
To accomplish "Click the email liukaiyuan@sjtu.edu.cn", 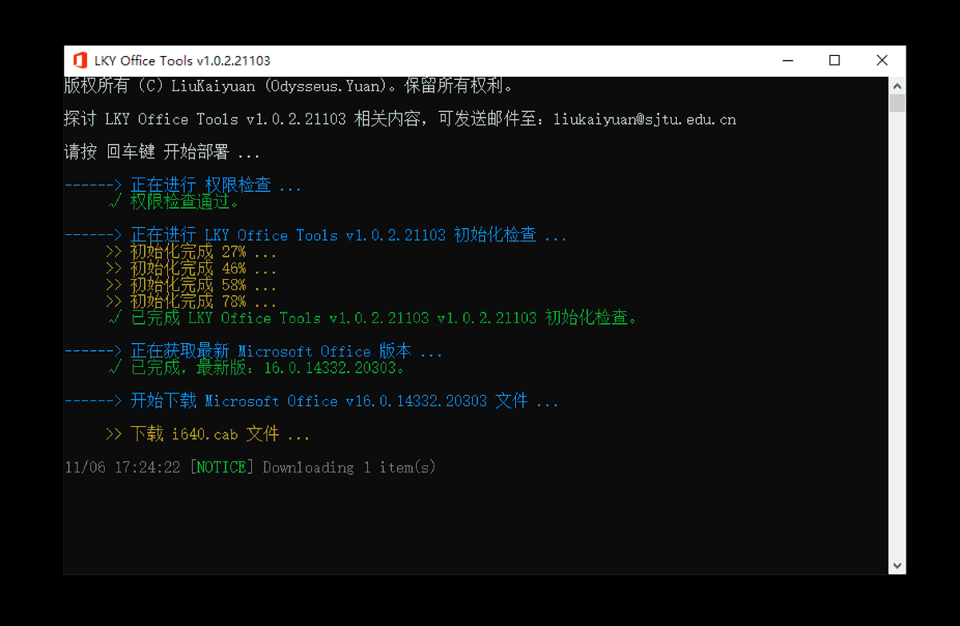I will click(x=644, y=120).
